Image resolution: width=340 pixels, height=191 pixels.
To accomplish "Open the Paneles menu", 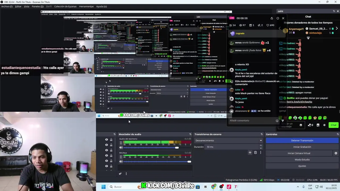I will 38,6.
